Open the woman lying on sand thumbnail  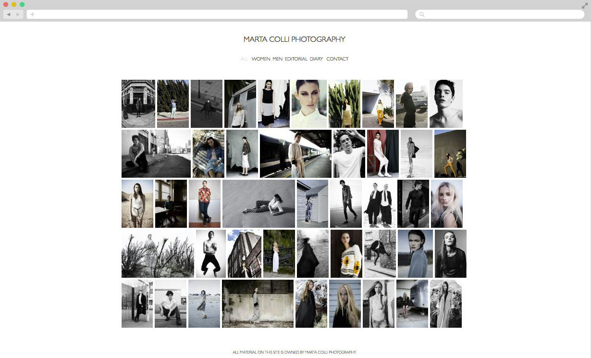pyautogui.click(x=259, y=204)
